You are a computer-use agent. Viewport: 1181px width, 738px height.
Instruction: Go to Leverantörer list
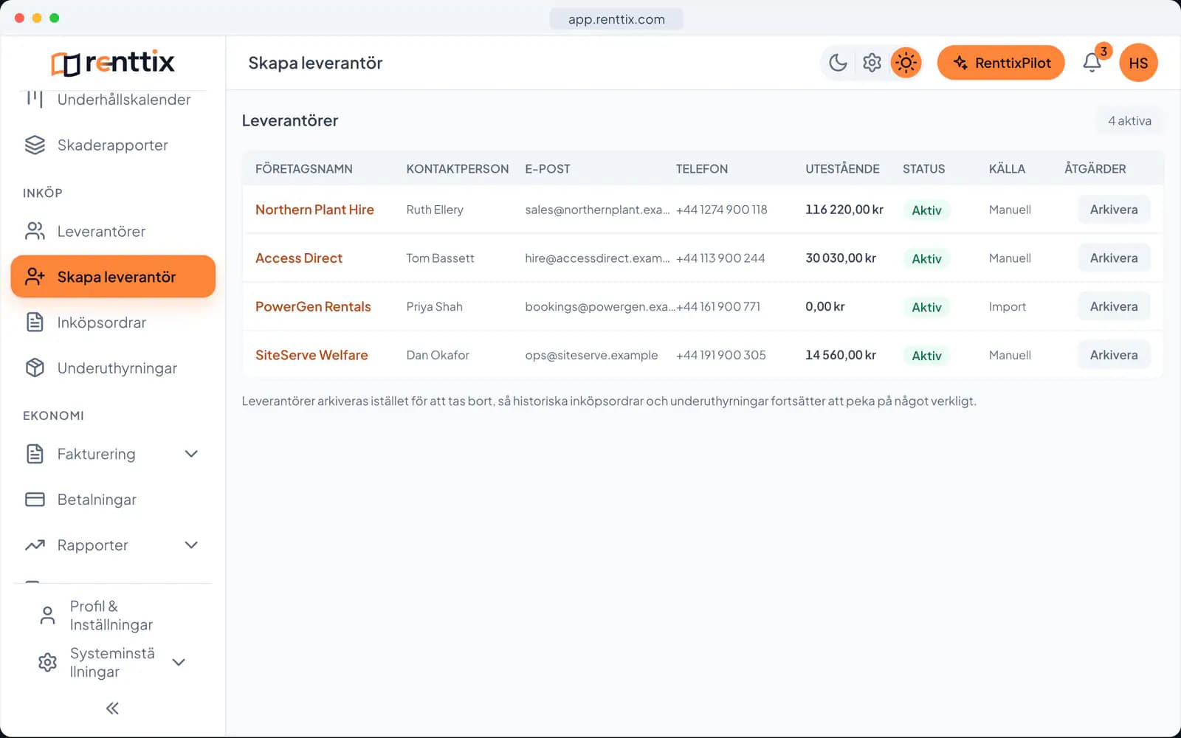tap(113, 232)
